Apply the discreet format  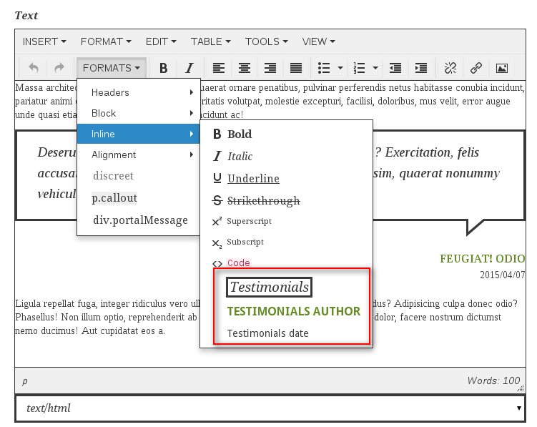pyautogui.click(x=138, y=176)
